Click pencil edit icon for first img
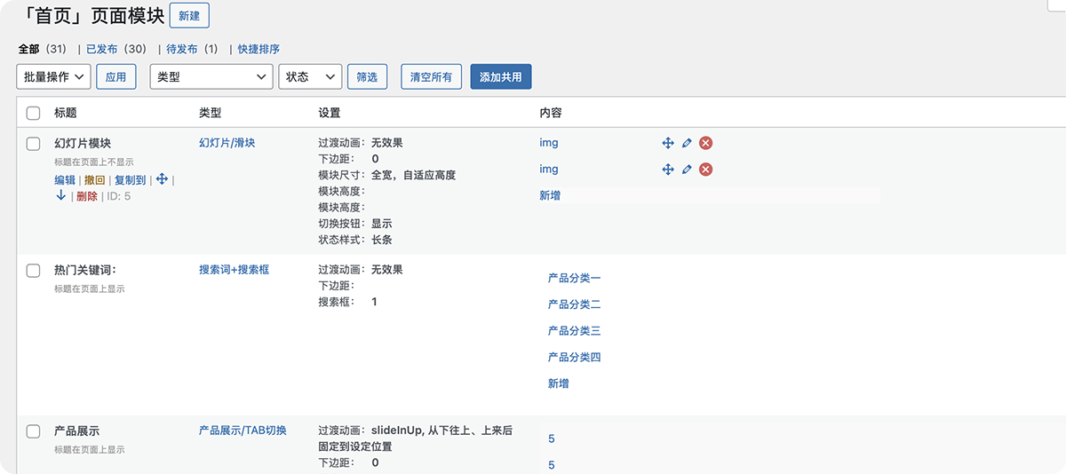This screenshot has width=1066, height=474. pos(687,143)
